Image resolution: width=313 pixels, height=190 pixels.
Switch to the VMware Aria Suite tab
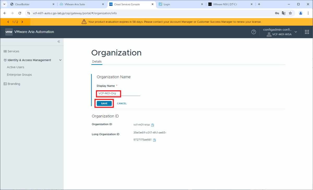coord(82,4)
